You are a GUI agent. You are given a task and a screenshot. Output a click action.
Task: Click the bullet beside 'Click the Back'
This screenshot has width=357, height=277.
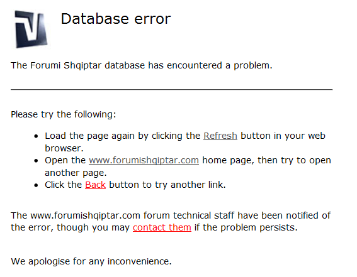click(x=36, y=185)
